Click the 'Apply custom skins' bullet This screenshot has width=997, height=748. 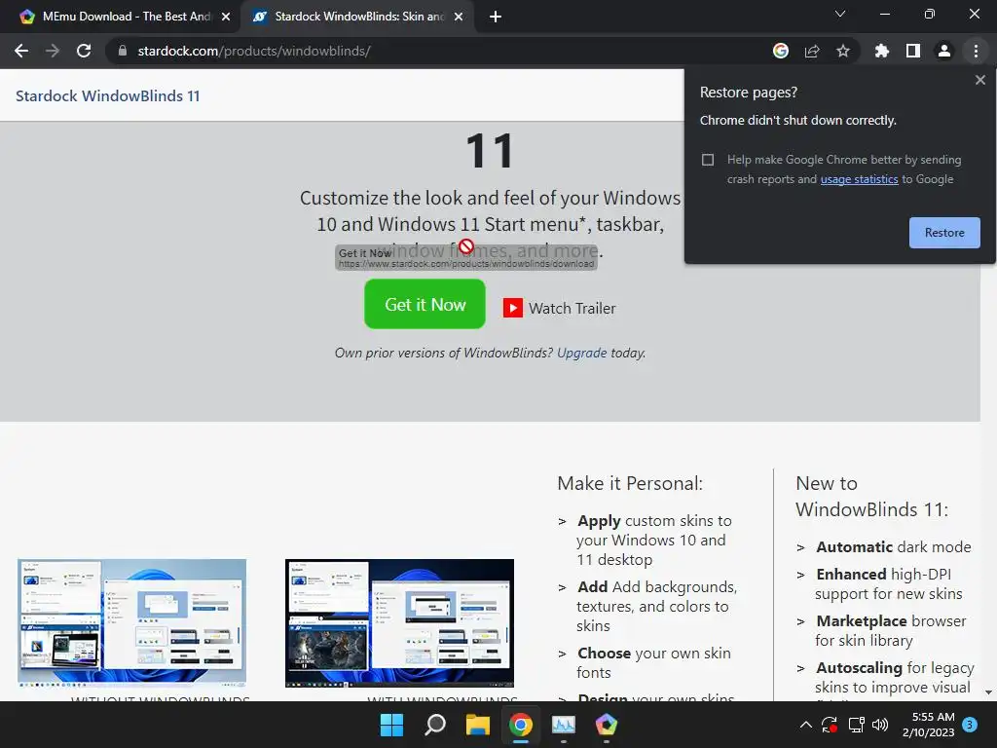click(653, 540)
